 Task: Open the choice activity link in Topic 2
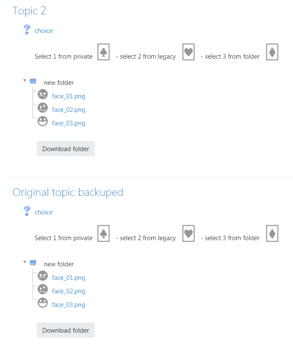click(x=44, y=31)
